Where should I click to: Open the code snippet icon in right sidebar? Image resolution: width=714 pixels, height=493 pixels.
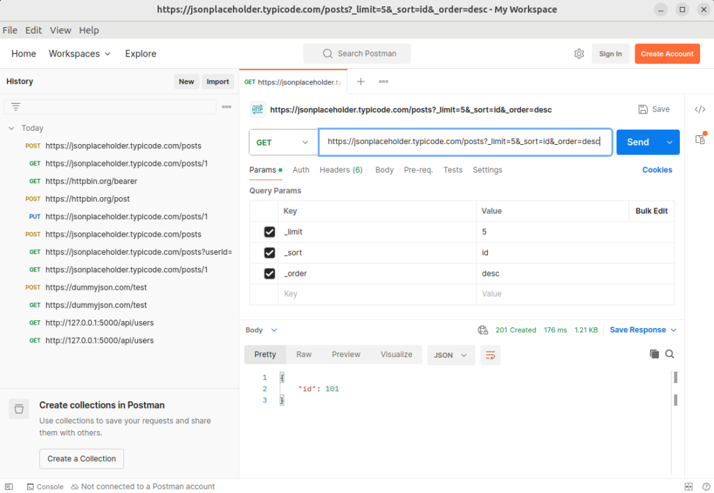(700, 109)
